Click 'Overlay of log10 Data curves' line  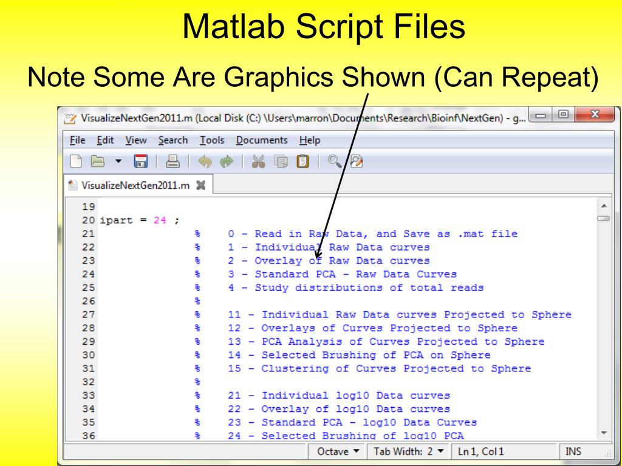(x=339, y=409)
